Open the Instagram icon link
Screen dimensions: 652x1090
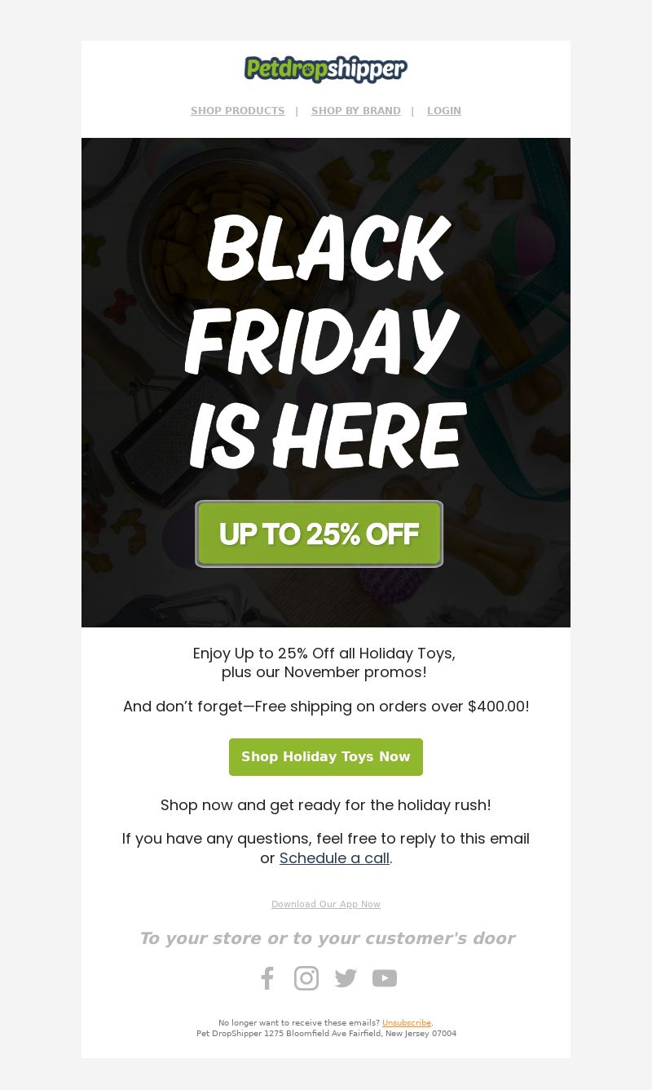306,978
